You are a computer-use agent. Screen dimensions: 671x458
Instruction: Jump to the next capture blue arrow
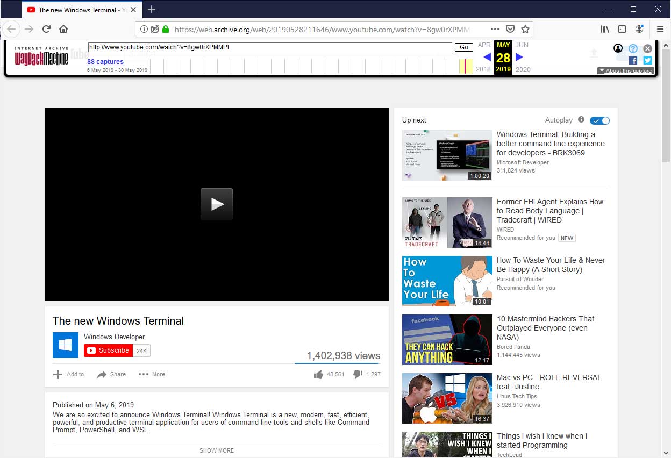[519, 57]
